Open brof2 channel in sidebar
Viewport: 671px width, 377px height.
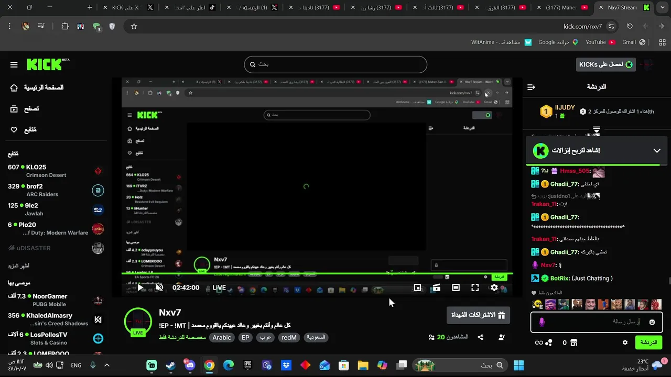coord(56,190)
